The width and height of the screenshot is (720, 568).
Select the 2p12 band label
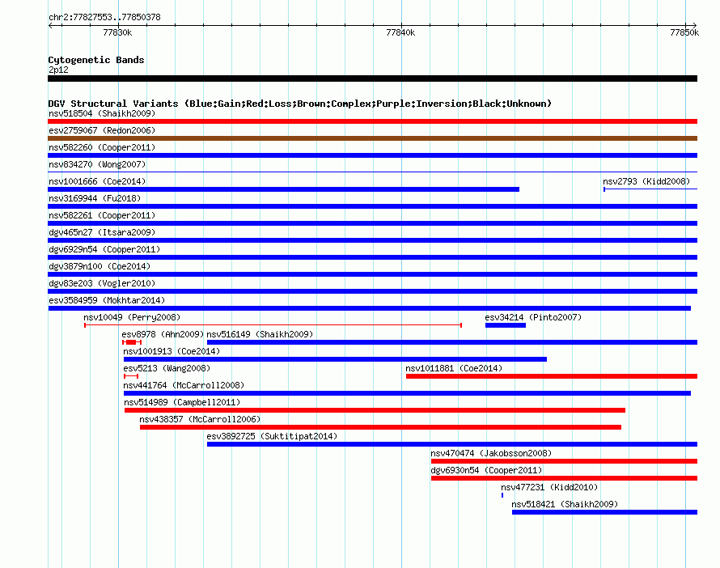58,70
